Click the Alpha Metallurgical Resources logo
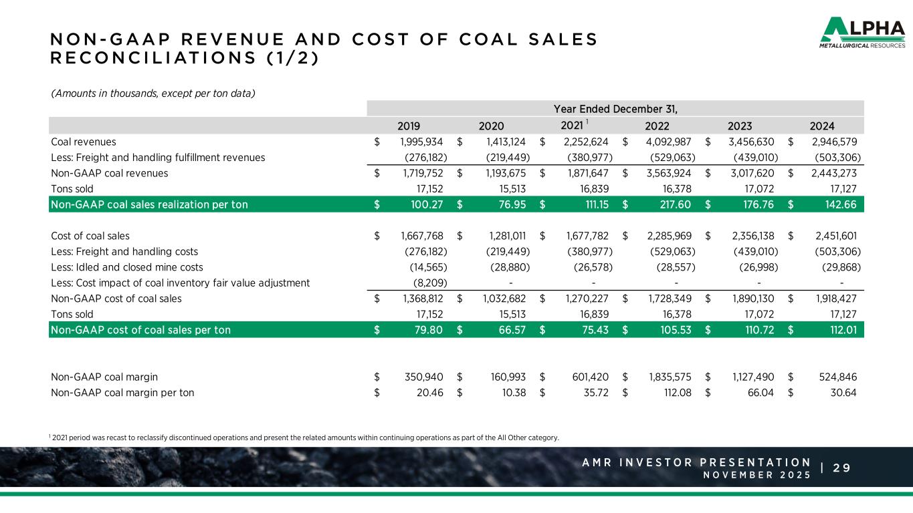This screenshot has height=513, width=913. (862, 33)
